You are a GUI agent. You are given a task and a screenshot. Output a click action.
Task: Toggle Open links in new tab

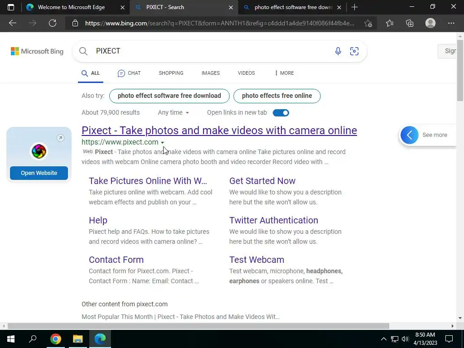coord(281,113)
